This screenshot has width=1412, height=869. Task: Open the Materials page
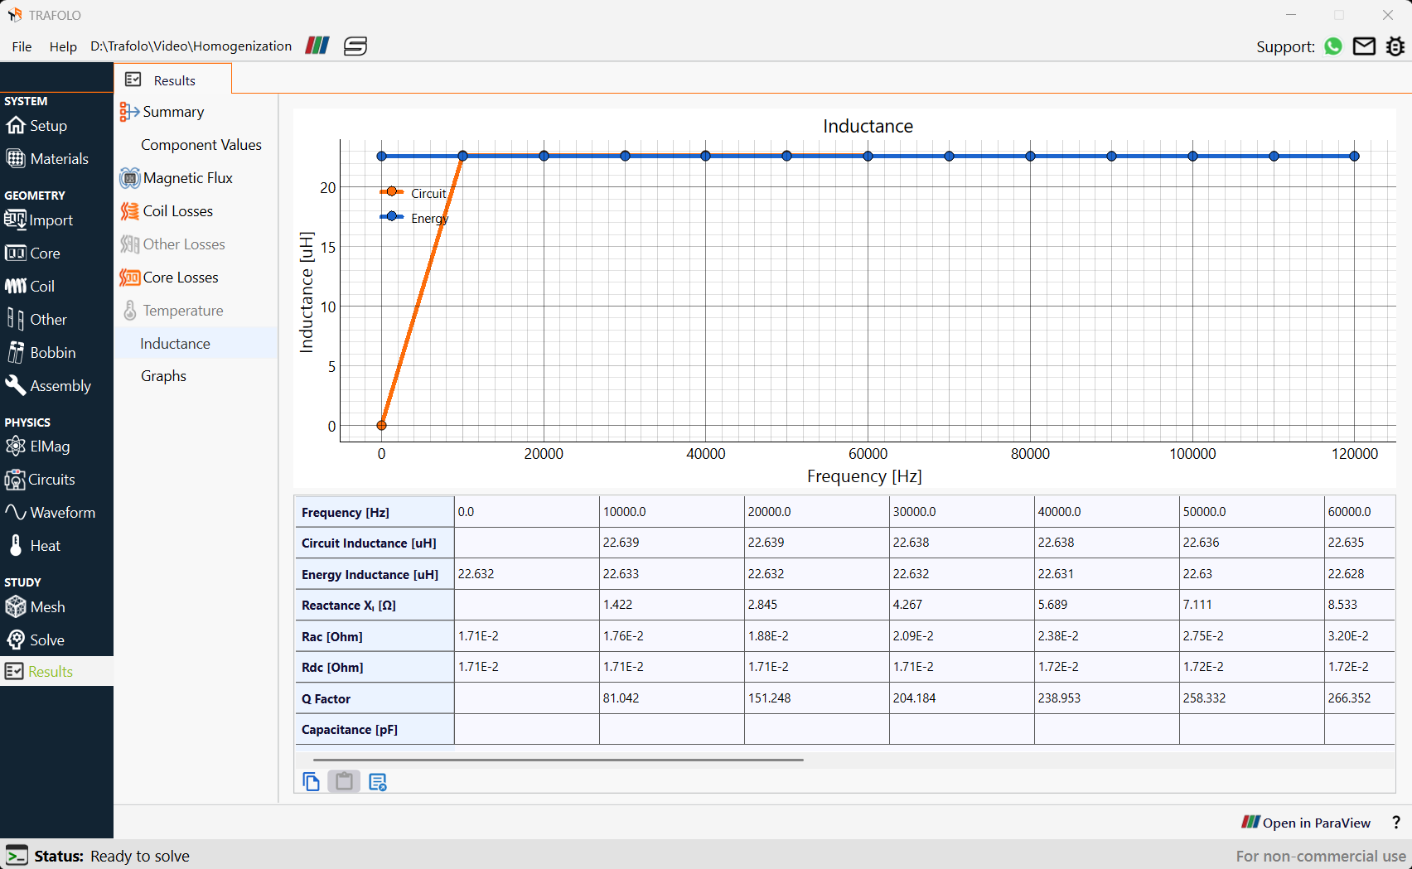pos(47,159)
